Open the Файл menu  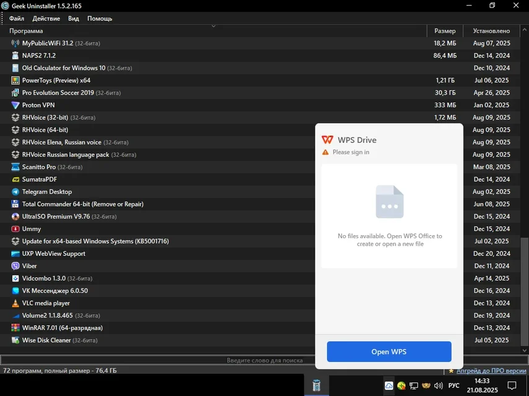coord(17,19)
